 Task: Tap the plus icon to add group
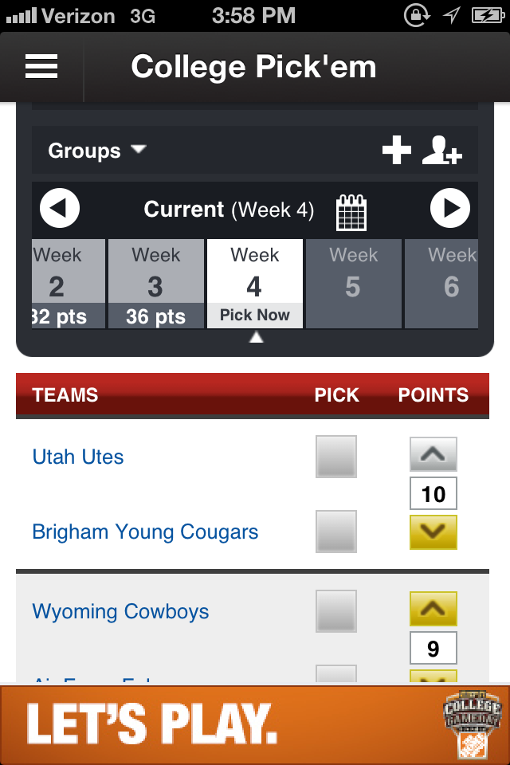(397, 150)
